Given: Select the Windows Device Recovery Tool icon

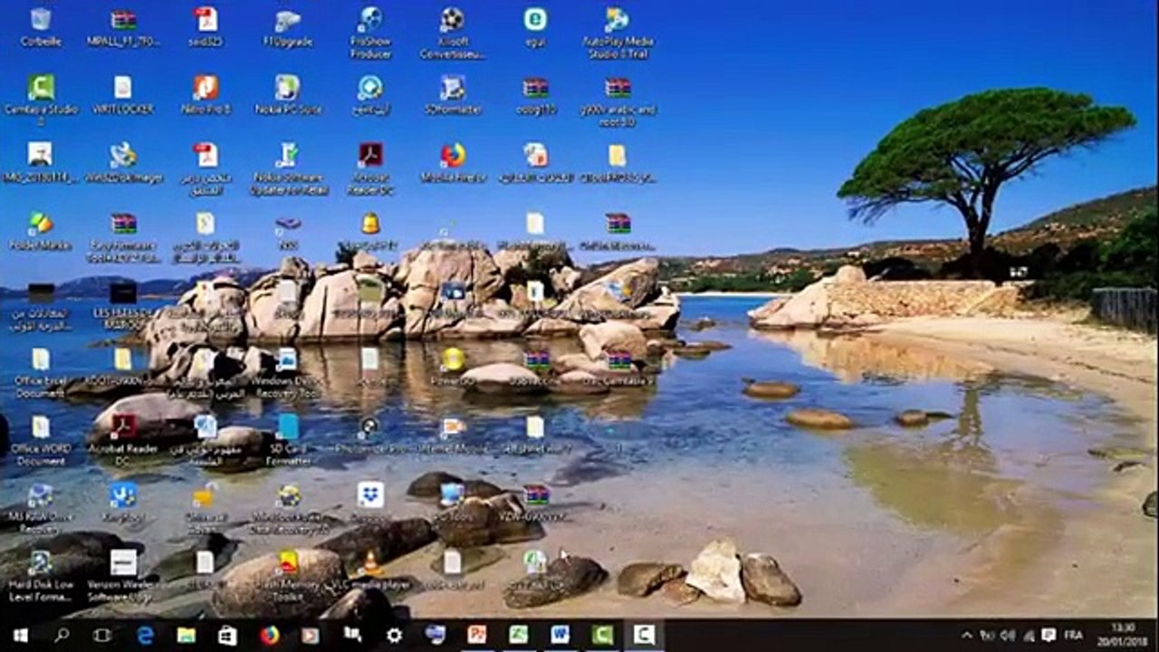Looking at the screenshot, I should click(288, 373).
